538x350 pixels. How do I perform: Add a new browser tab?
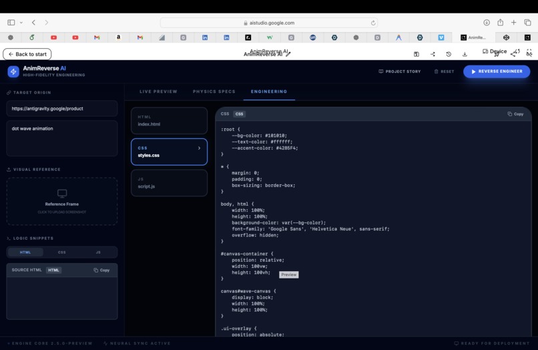[x=514, y=22]
